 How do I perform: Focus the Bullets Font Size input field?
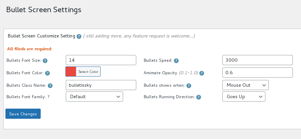[101, 60]
